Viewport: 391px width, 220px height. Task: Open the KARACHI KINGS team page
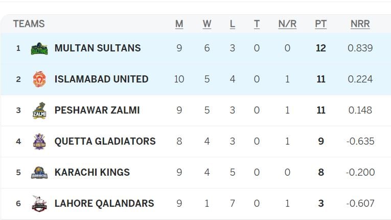point(92,173)
